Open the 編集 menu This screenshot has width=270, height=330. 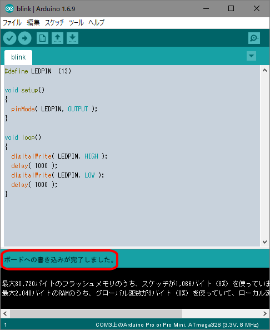tap(33, 22)
